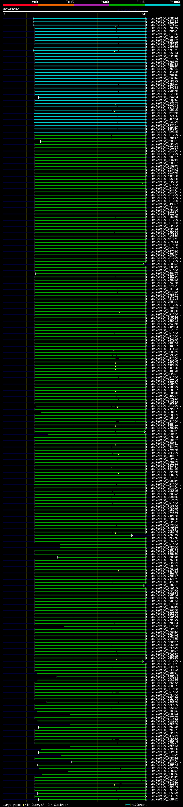Click the UniRef100_B0DA55 label
The height and width of the screenshot is (807, 183).
[x=164, y=462]
